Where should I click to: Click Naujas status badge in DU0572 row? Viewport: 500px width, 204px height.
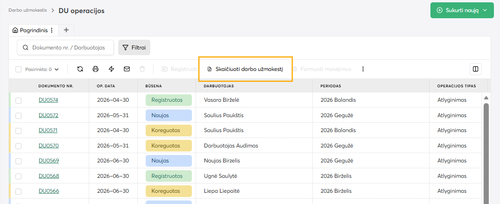pyautogui.click(x=169, y=115)
